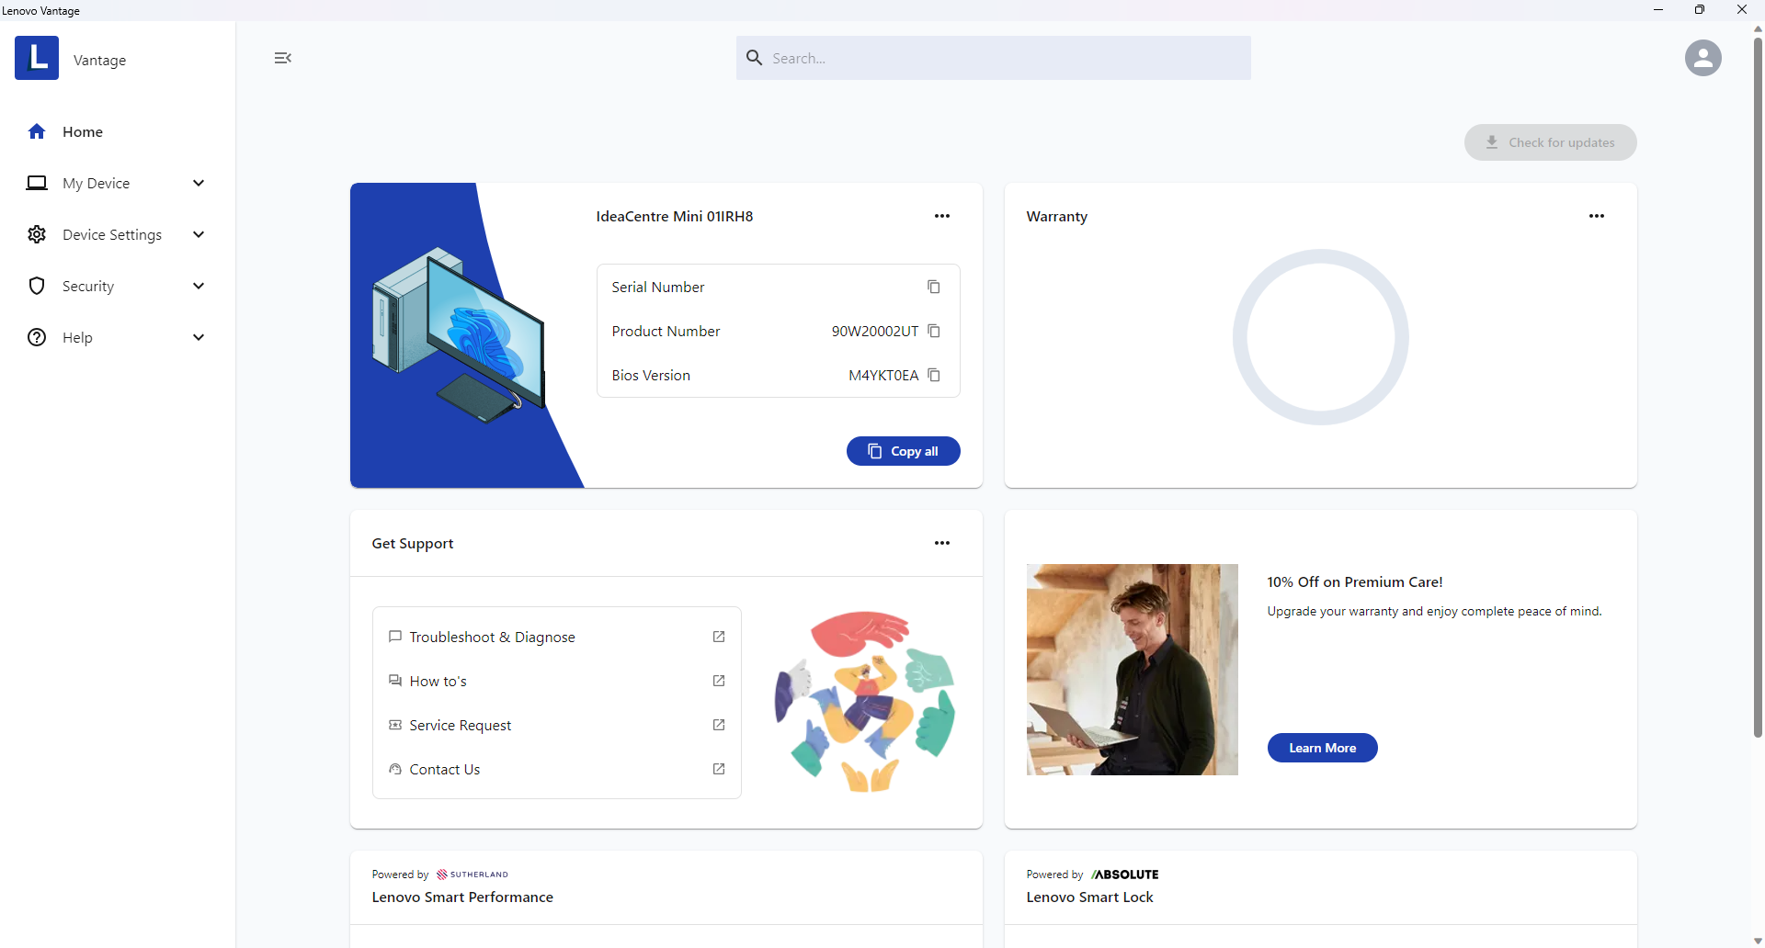Click the Check for updates download icon
Viewport: 1765px width, 948px height.
(1492, 142)
